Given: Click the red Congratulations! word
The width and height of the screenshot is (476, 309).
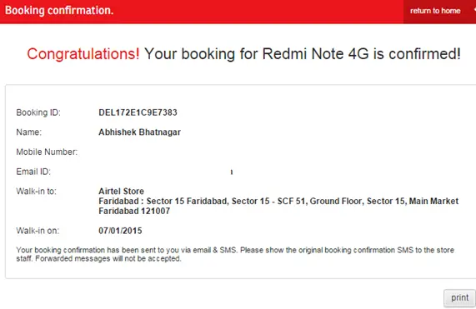Looking at the screenshot, I should pos(83,54).
